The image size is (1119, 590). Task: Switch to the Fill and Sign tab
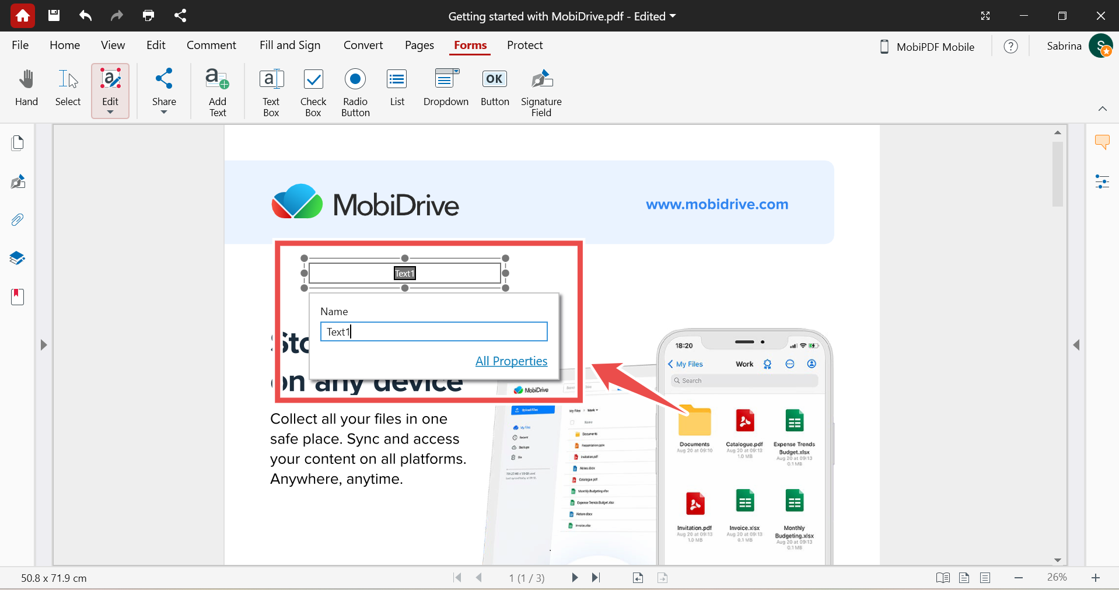click(290, 45)
